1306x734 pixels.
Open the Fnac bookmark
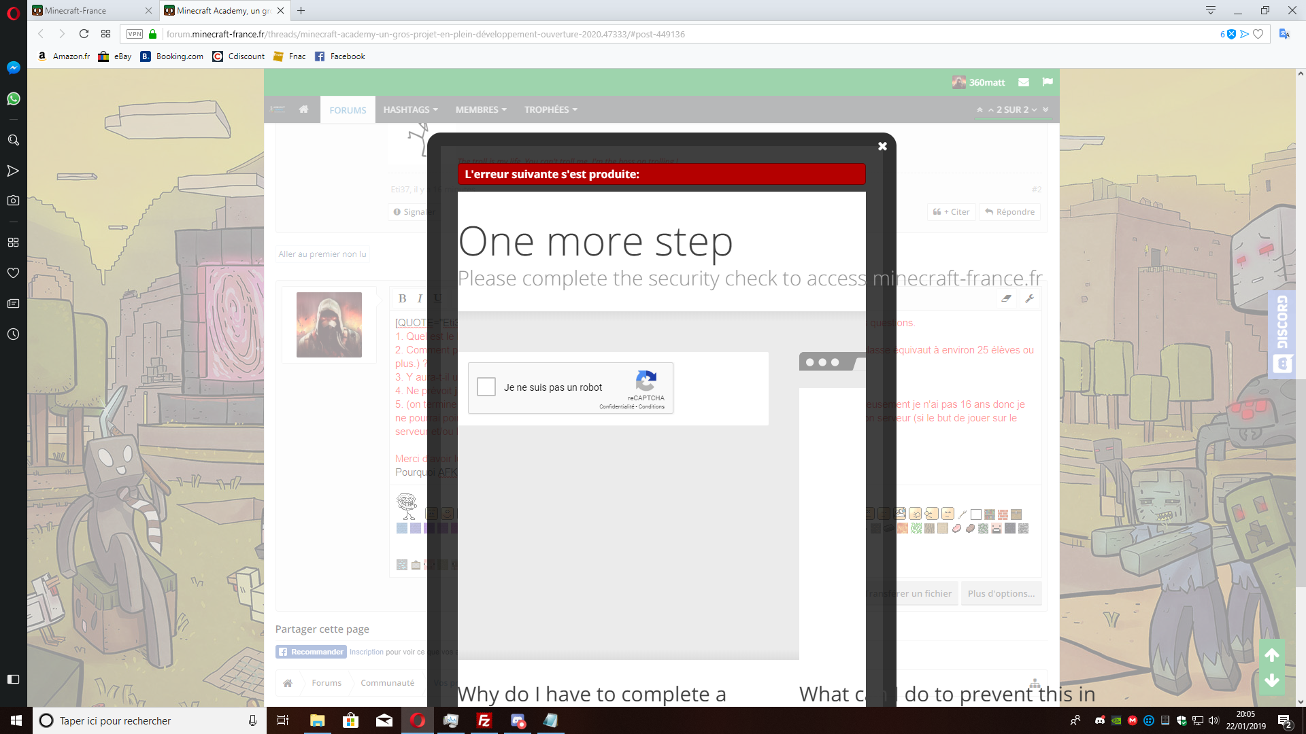(289, 56)
